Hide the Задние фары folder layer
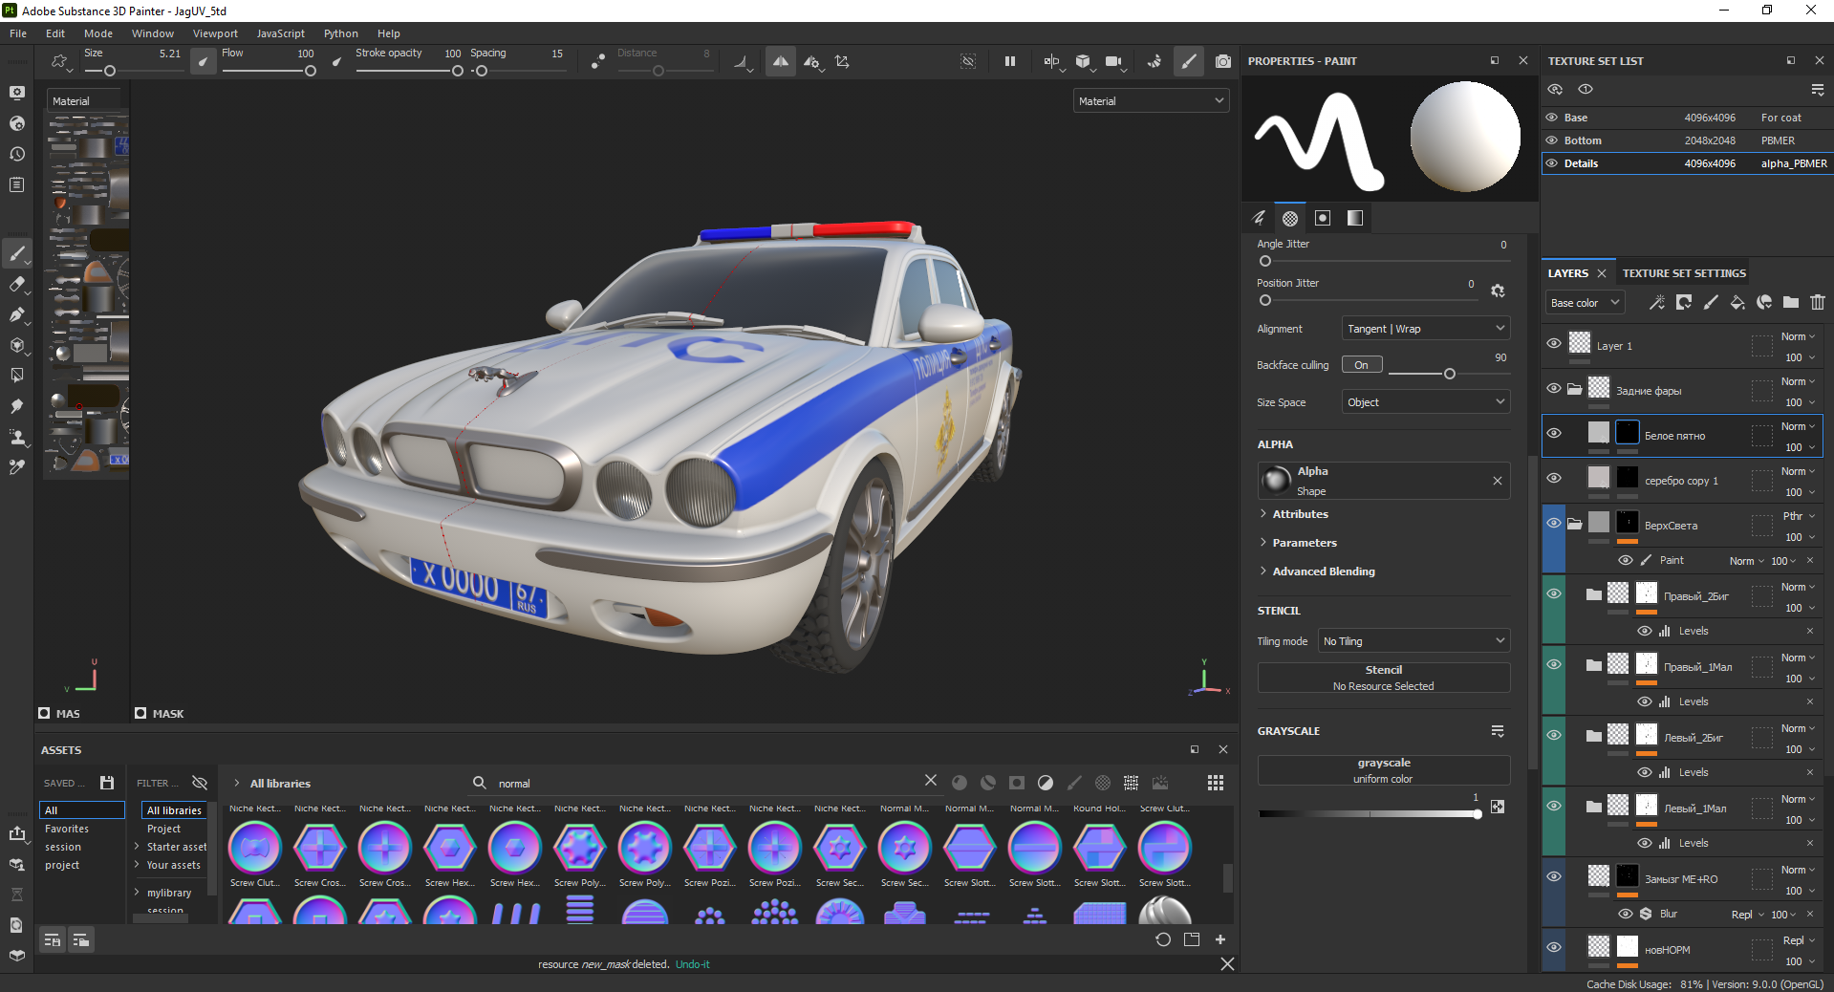 (1554, 388)
